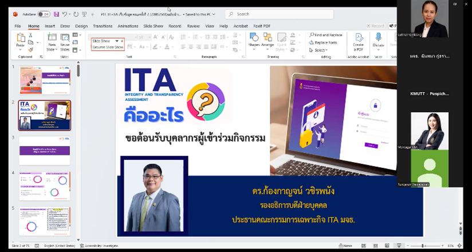Open the Section dropdown
The width and height of the screenshot is (472, 252).
pos(77,50)
